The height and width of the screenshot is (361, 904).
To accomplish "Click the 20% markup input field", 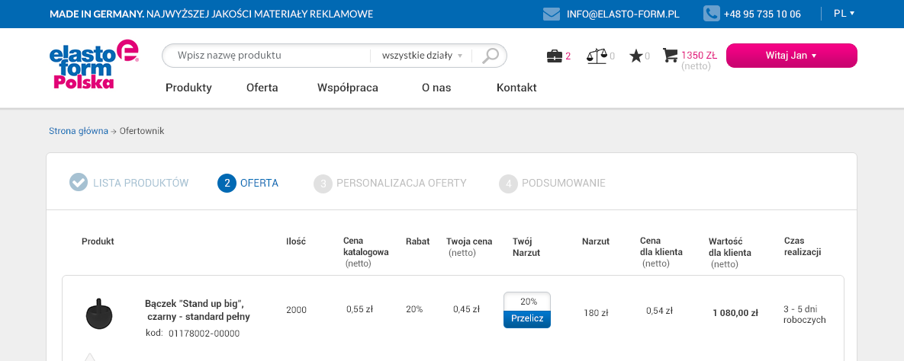I will pos(527,302).
